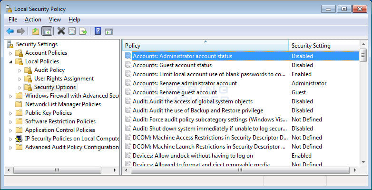
Task: Click the IP Security Policies icon
Action: (x=19, y=139)
